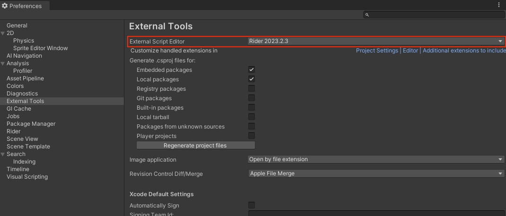Image resolution: width=506 pixels, height=216 pixels.
Task: Open the Project Settings link
Action: click(377, 51)
